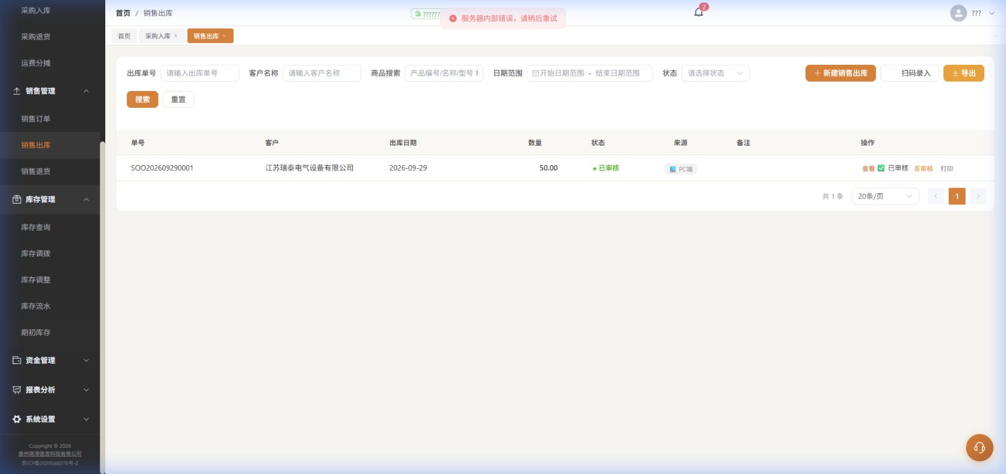Close the 采购入库 tab with its x
Viewport: 1006px width, 474px height.
pos(176,36)
